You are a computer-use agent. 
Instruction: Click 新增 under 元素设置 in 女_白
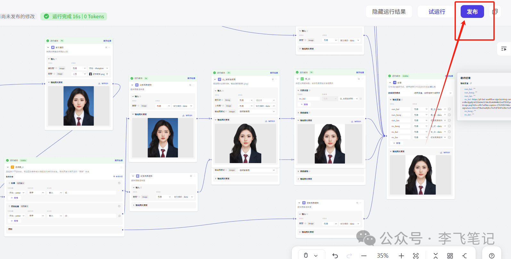[x=304, y=105]
